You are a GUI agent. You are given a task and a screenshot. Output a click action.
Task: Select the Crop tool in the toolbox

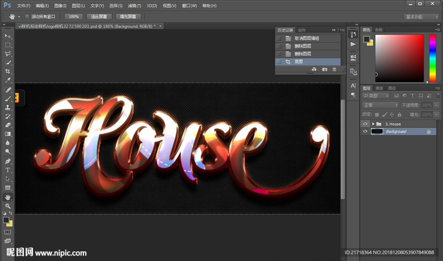[8, 72]
